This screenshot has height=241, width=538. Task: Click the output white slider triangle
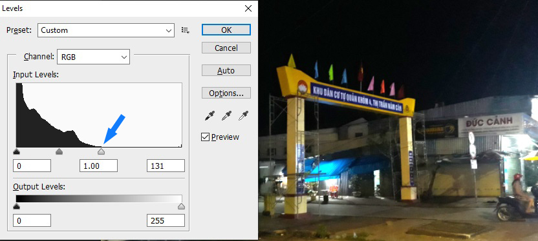(x=182, y=206)
